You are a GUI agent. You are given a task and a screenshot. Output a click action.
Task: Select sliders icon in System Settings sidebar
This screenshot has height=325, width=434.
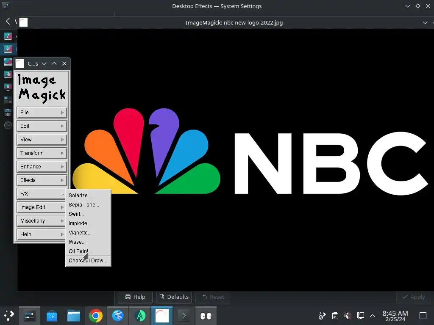(8, 36)
